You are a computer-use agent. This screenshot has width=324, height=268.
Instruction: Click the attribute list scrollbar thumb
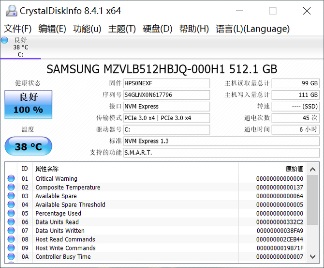pyautogui.click(x=312, y=200)
